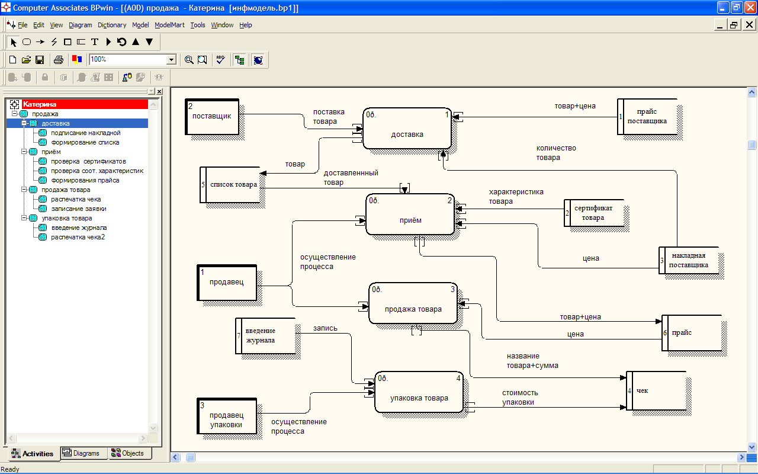Select the rounded activity box tool
The height and width of the screenshot is (474, 758).
pyautogui.click(x=27, y=42)
